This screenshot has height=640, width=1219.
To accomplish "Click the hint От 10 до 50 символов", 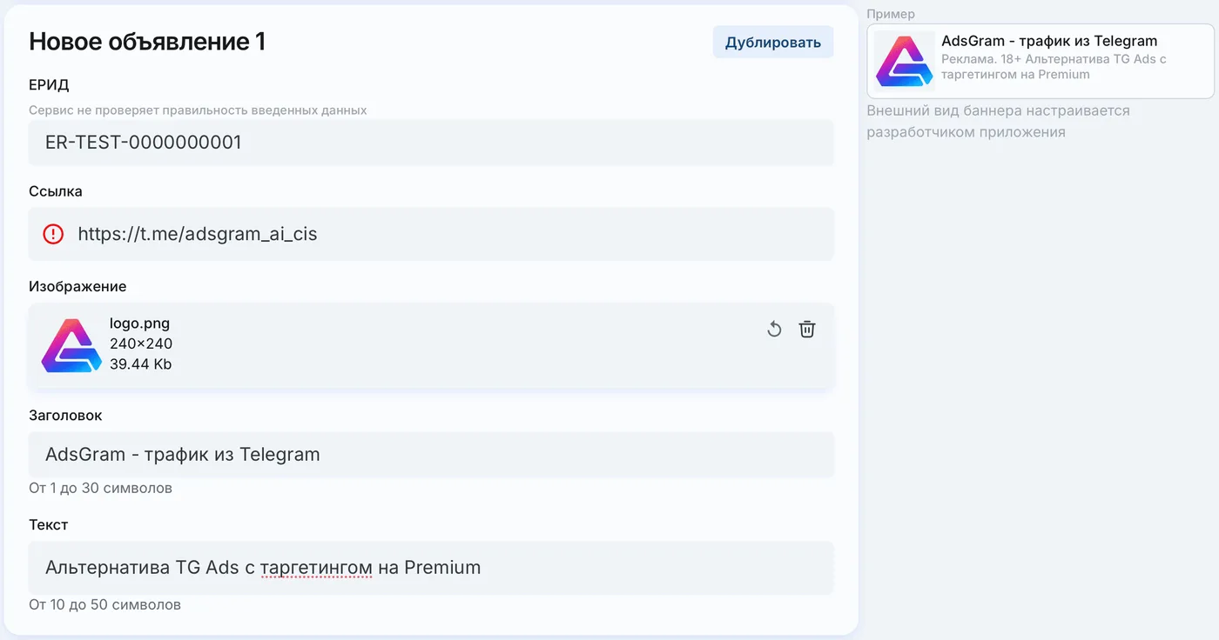I will pos(104,604).
